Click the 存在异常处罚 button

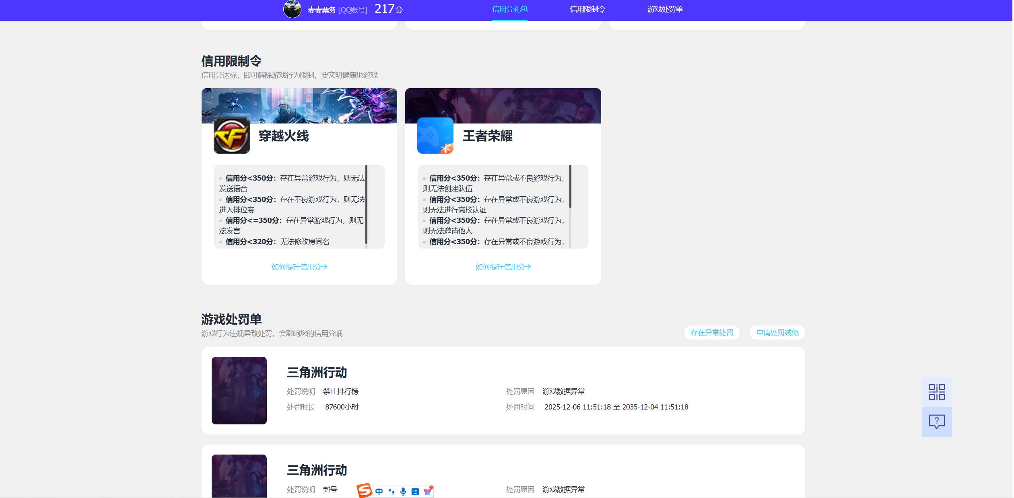click(x=712, y=333)
